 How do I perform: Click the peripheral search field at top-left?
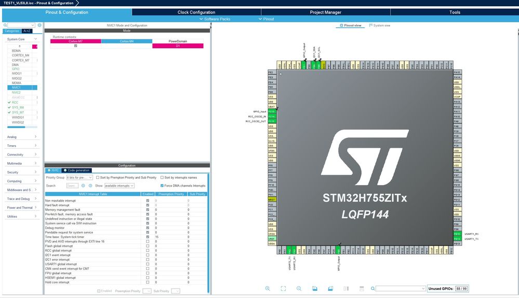pos(21,25)
